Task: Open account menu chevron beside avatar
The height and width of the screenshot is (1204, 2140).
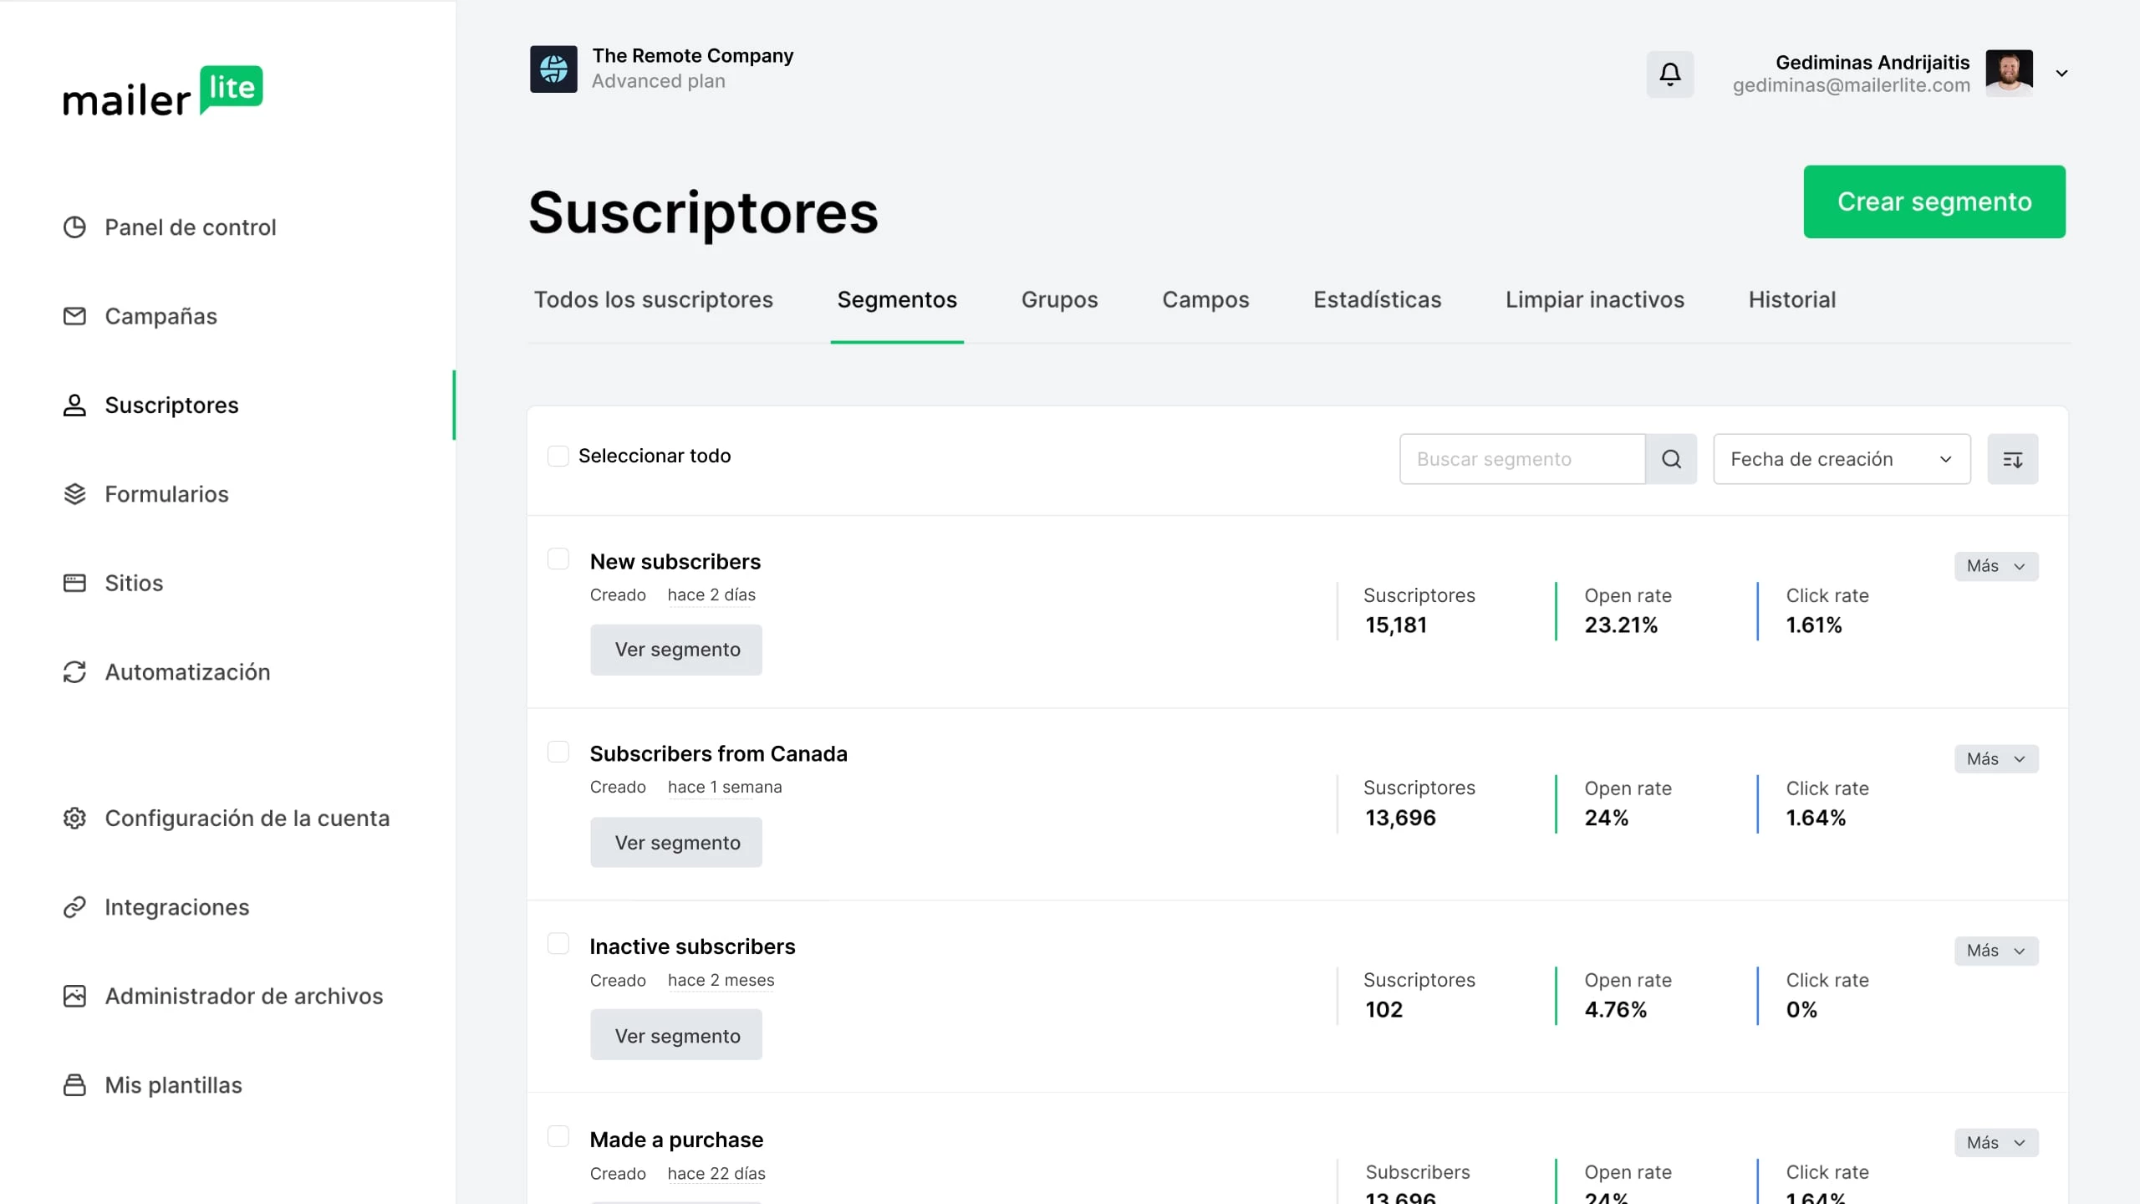Action: 2061,74
